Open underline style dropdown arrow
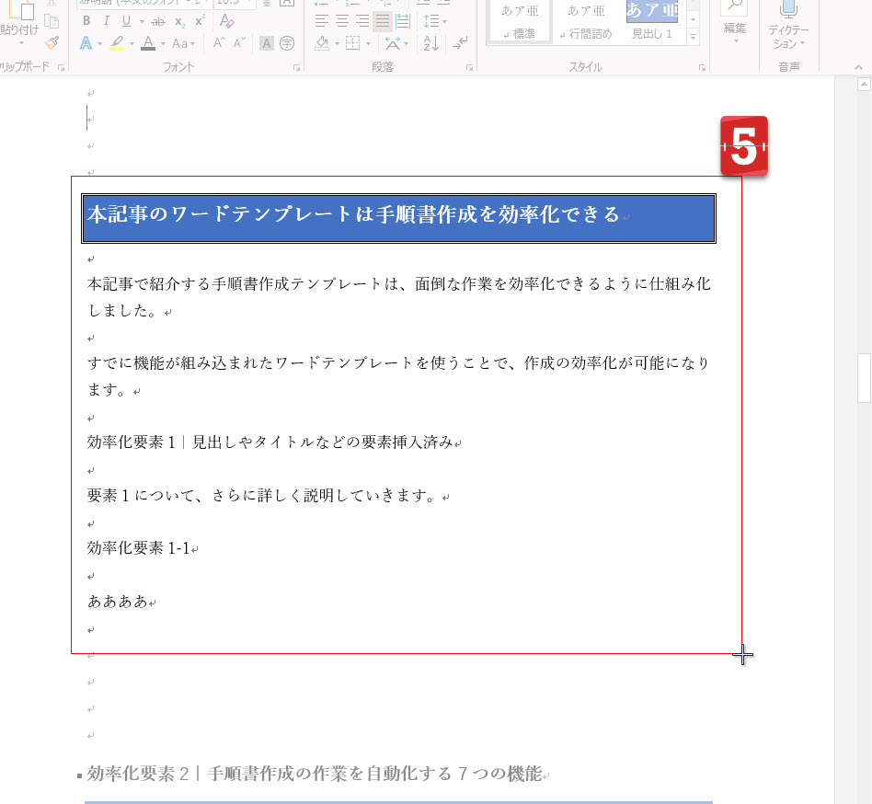 tap(142, 22)
